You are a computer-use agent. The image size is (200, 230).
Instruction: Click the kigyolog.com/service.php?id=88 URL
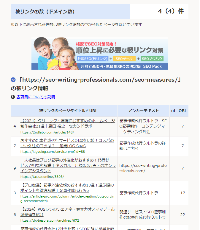(53, 152)
